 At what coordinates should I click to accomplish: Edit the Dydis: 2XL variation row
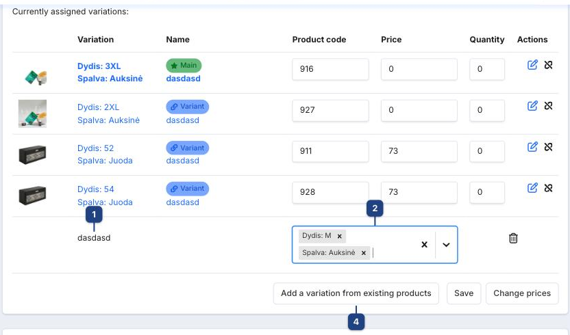point(532,106)
